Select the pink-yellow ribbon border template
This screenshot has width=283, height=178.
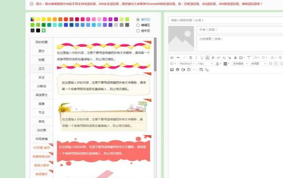(103, 56)
